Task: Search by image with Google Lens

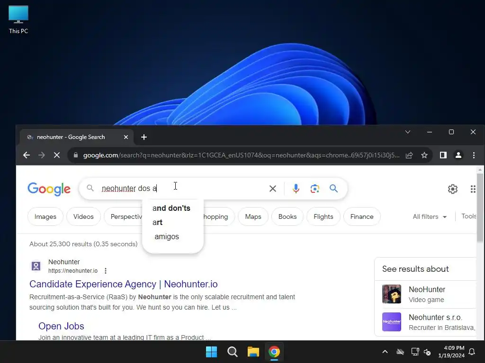Action: [x=314, y=189]
